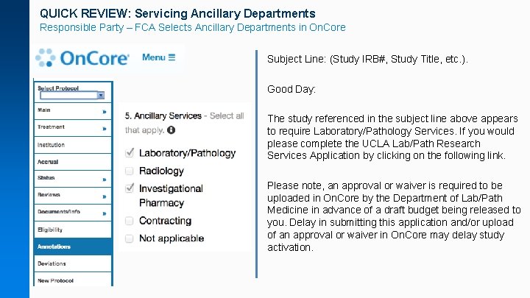Click the Deviations sidebar link
This screenshot has width=530, height=298.
click(x=73, y=263)
